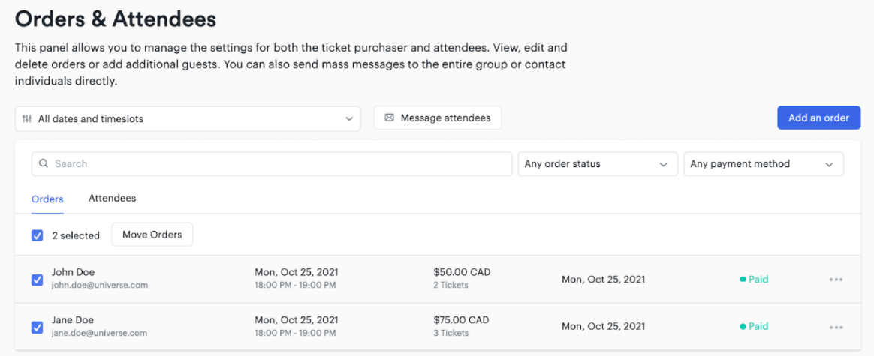The height and width of the screenshot is (356, 874).
Task: Click John Doe's email address
Action: click(100, 286)
